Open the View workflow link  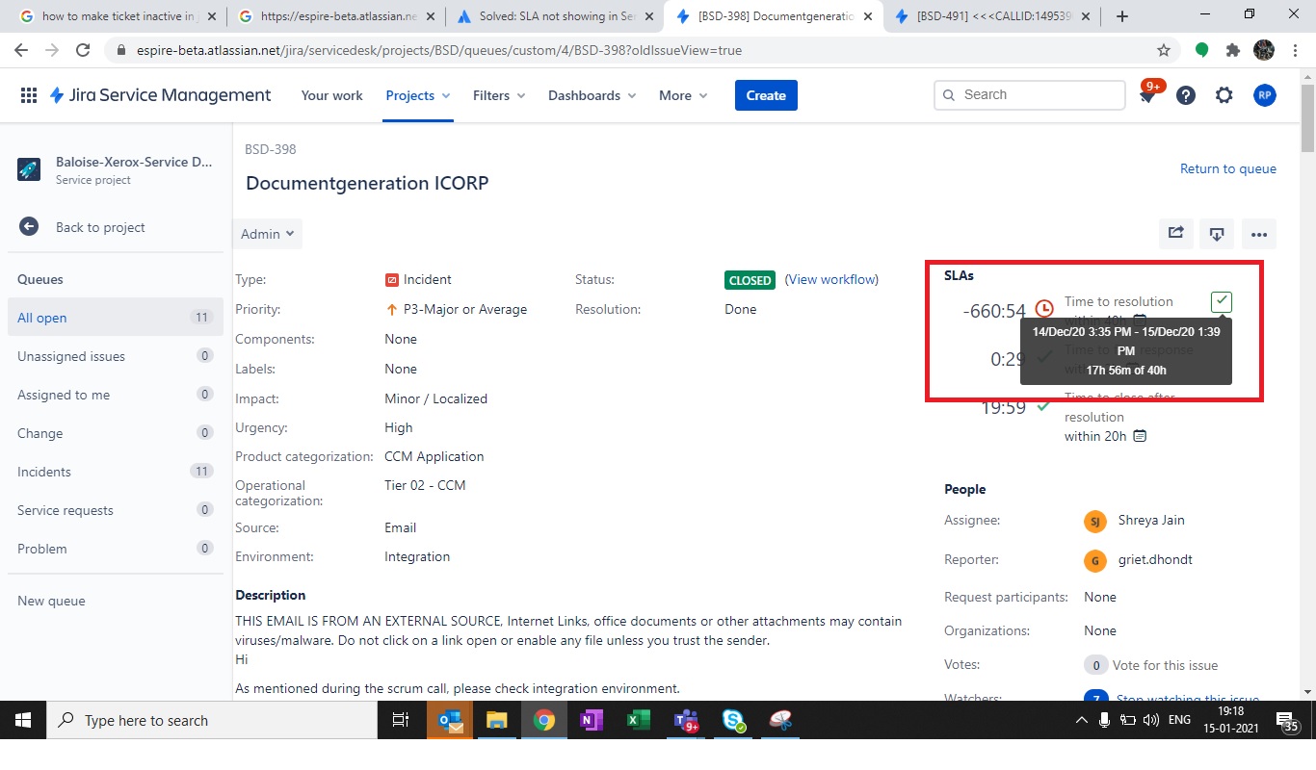point(831,279)
